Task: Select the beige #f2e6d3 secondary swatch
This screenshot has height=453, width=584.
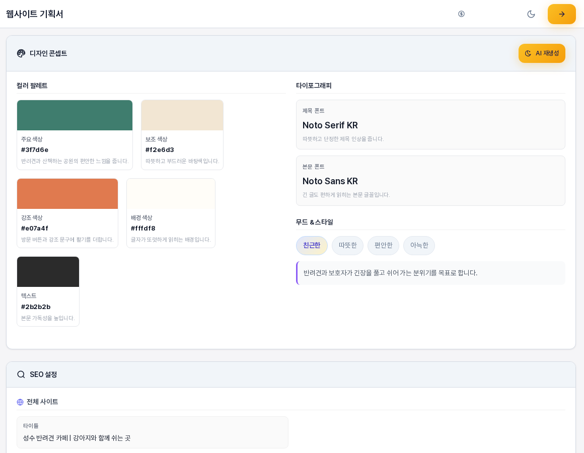Action: click(x=182, y=115)
